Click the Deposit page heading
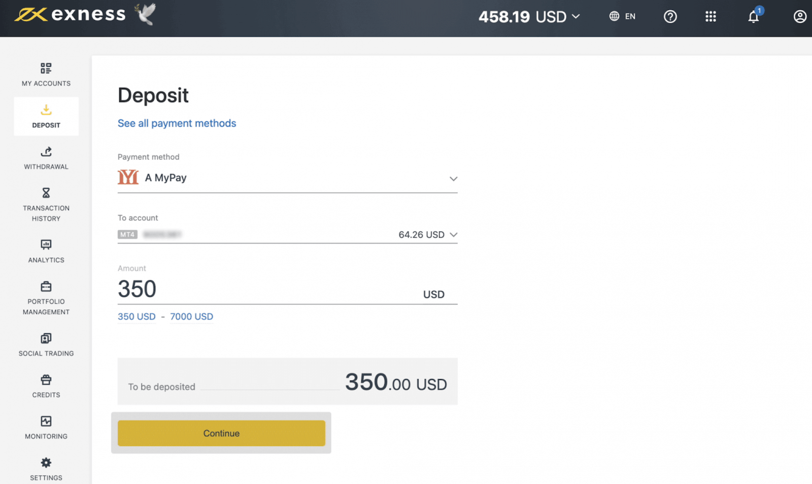Viewport: 812px width, 484px height. pyautogui.click(x=153, y=95)
